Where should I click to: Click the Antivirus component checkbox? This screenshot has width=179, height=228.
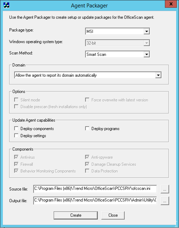tap(16, 157)
